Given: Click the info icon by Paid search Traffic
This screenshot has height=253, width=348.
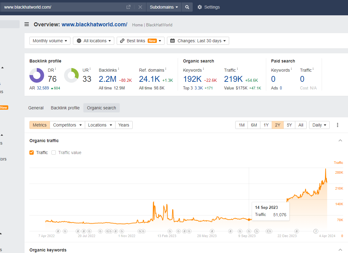Looking at the screenshot, I should (x=313, y=69).
